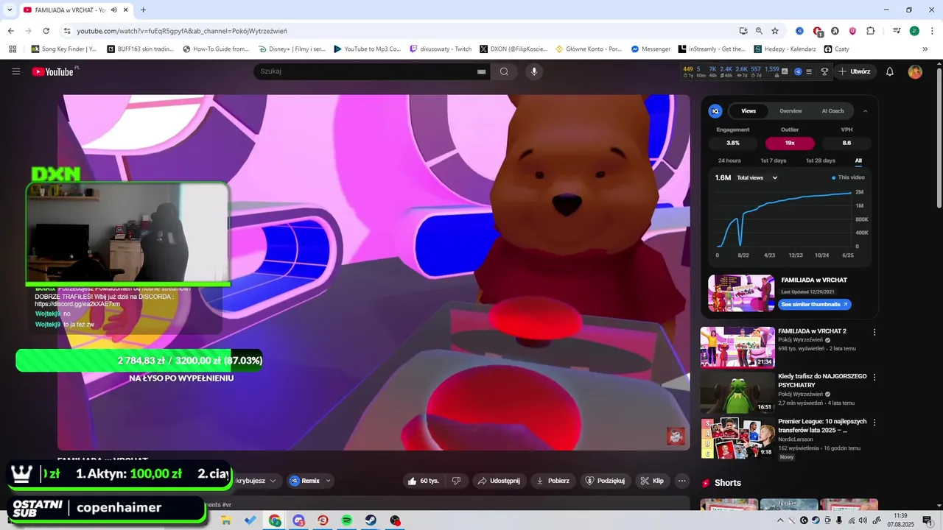Like the video with 60 tys.

(422, 481)
